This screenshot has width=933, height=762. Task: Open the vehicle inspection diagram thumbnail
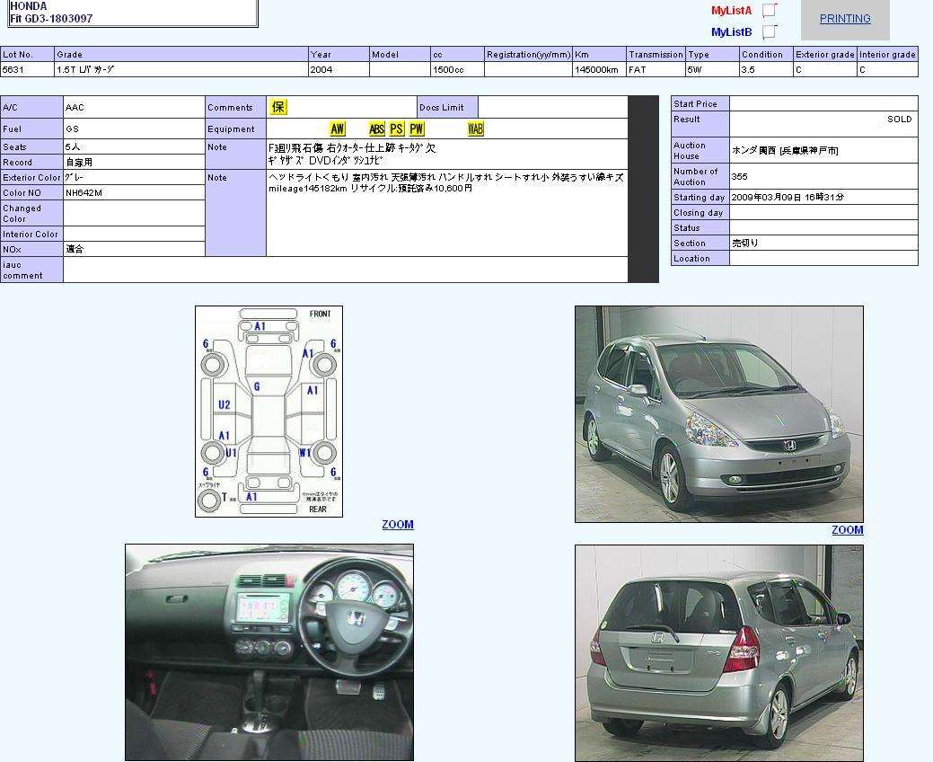tap(269, 412)
